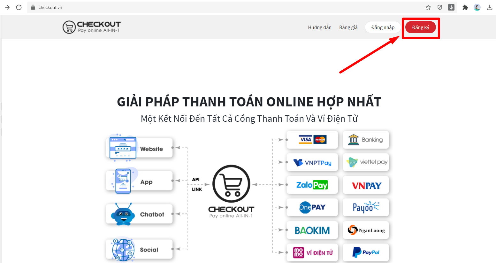Bookmark this page with the star icon

(428, 7)
